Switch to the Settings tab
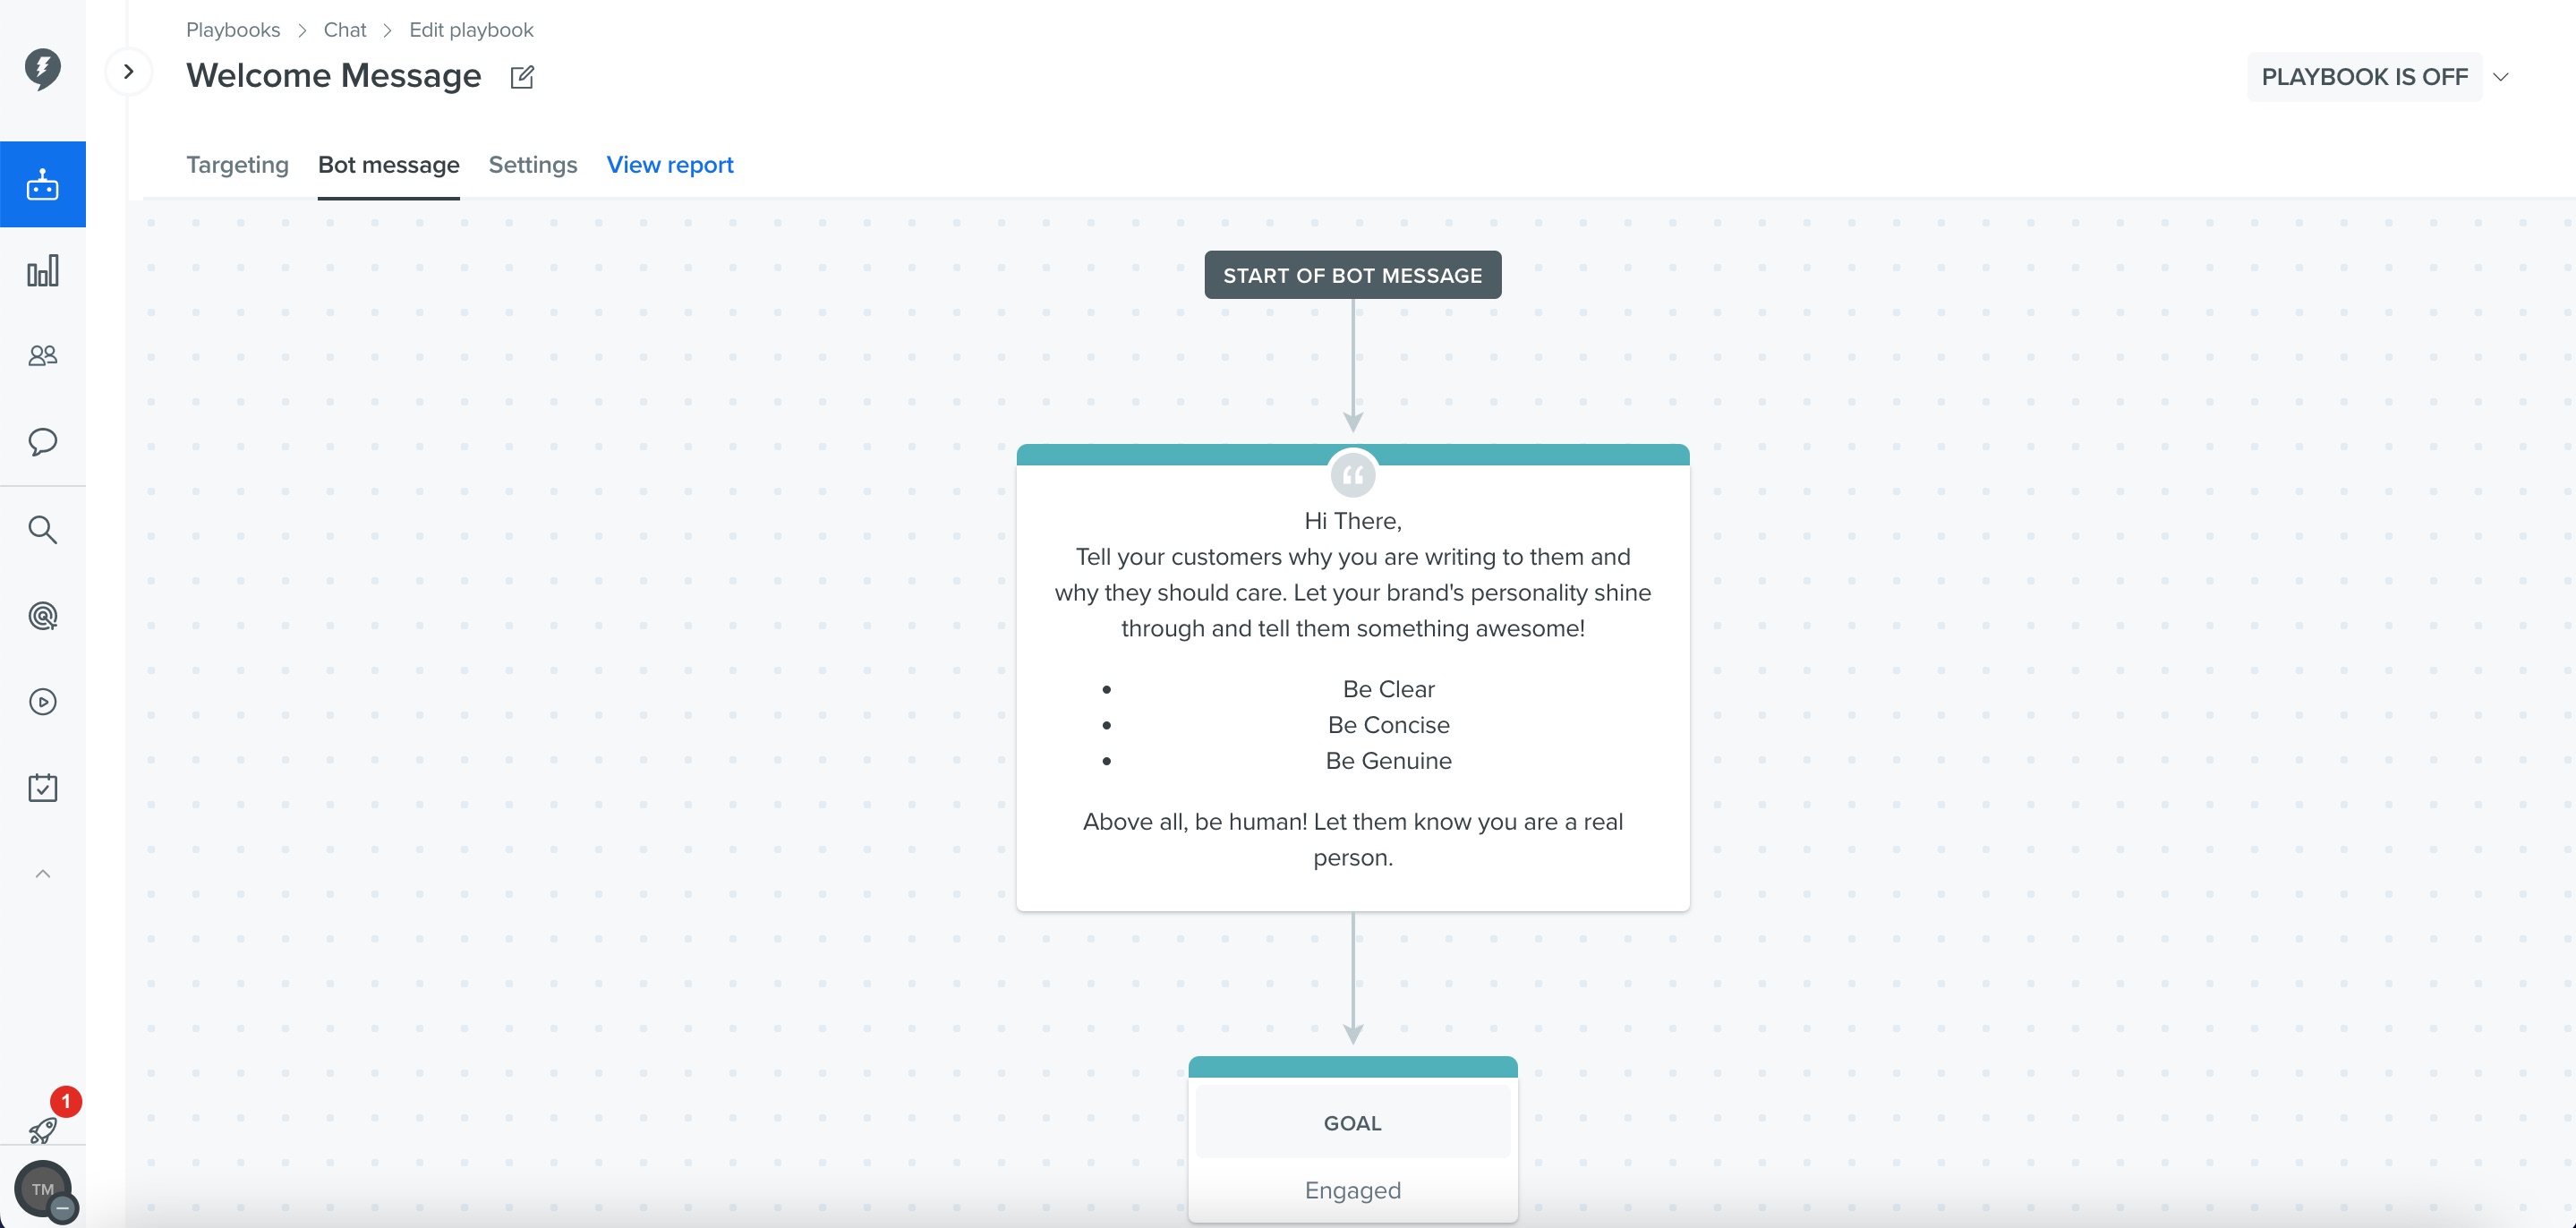Screen dimensions: 2576x1228 pyautogui.click(x=533, y=165)
